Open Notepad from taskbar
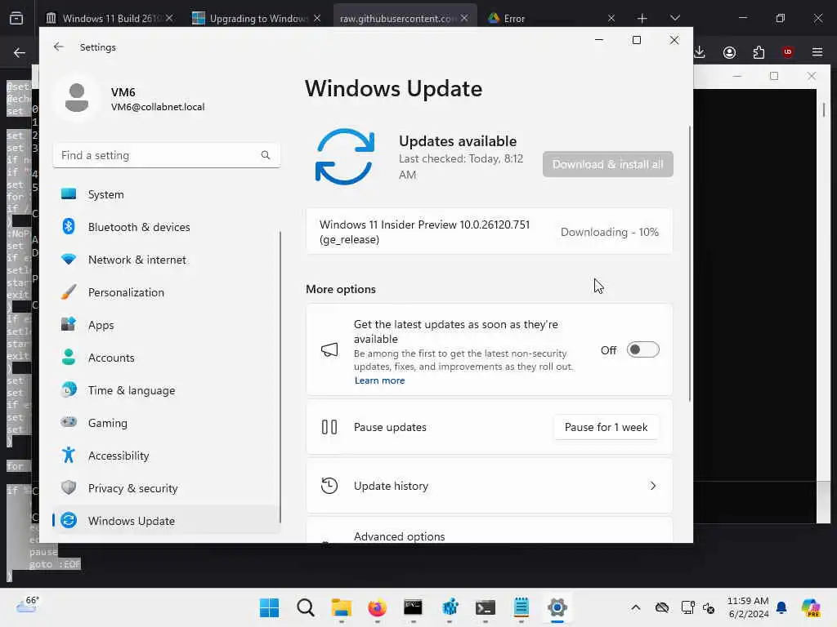Image resolution: width=837 pixels, height=627 pixels. (x=521, y=607)
